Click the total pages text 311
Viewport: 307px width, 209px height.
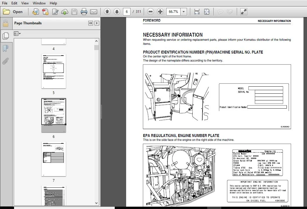coord(138,12)
